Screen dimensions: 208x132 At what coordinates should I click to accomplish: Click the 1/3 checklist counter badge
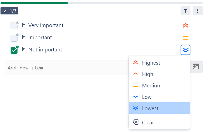(x=9, y=11)
